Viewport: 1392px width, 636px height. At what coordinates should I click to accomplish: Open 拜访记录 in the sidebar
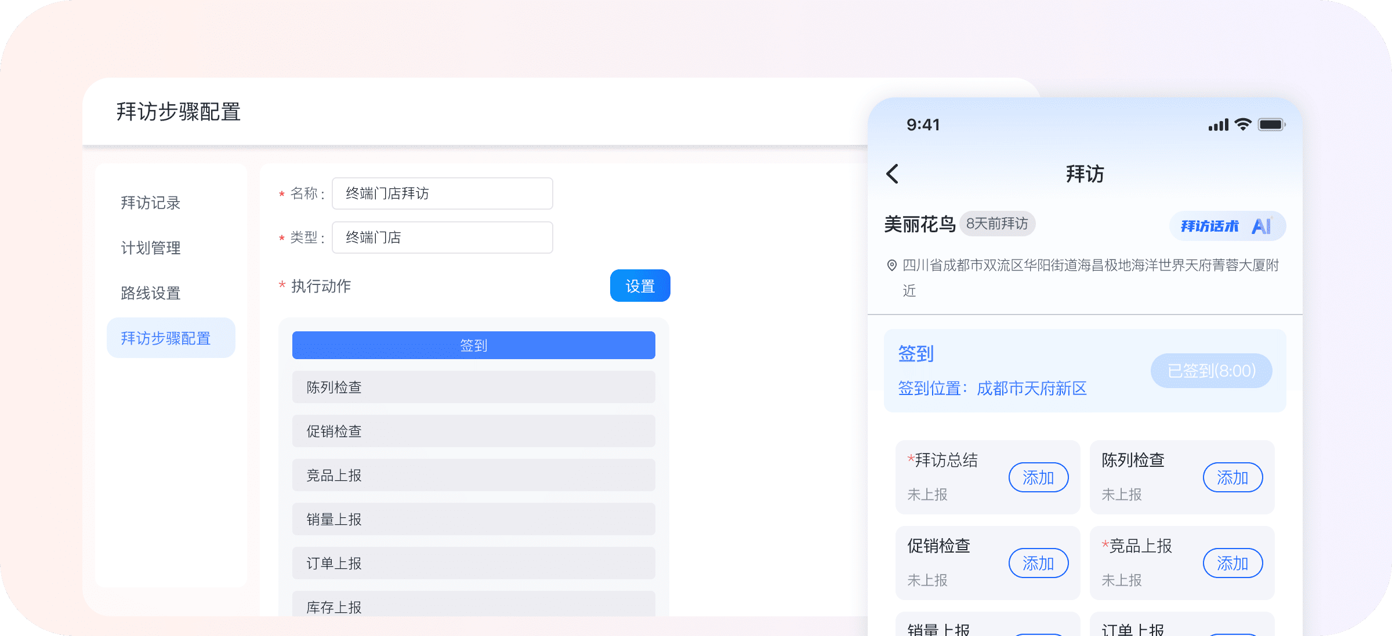tap(151, 203)
